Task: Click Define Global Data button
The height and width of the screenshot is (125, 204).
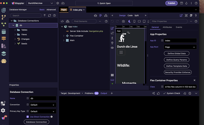Action: click(177, 53)
